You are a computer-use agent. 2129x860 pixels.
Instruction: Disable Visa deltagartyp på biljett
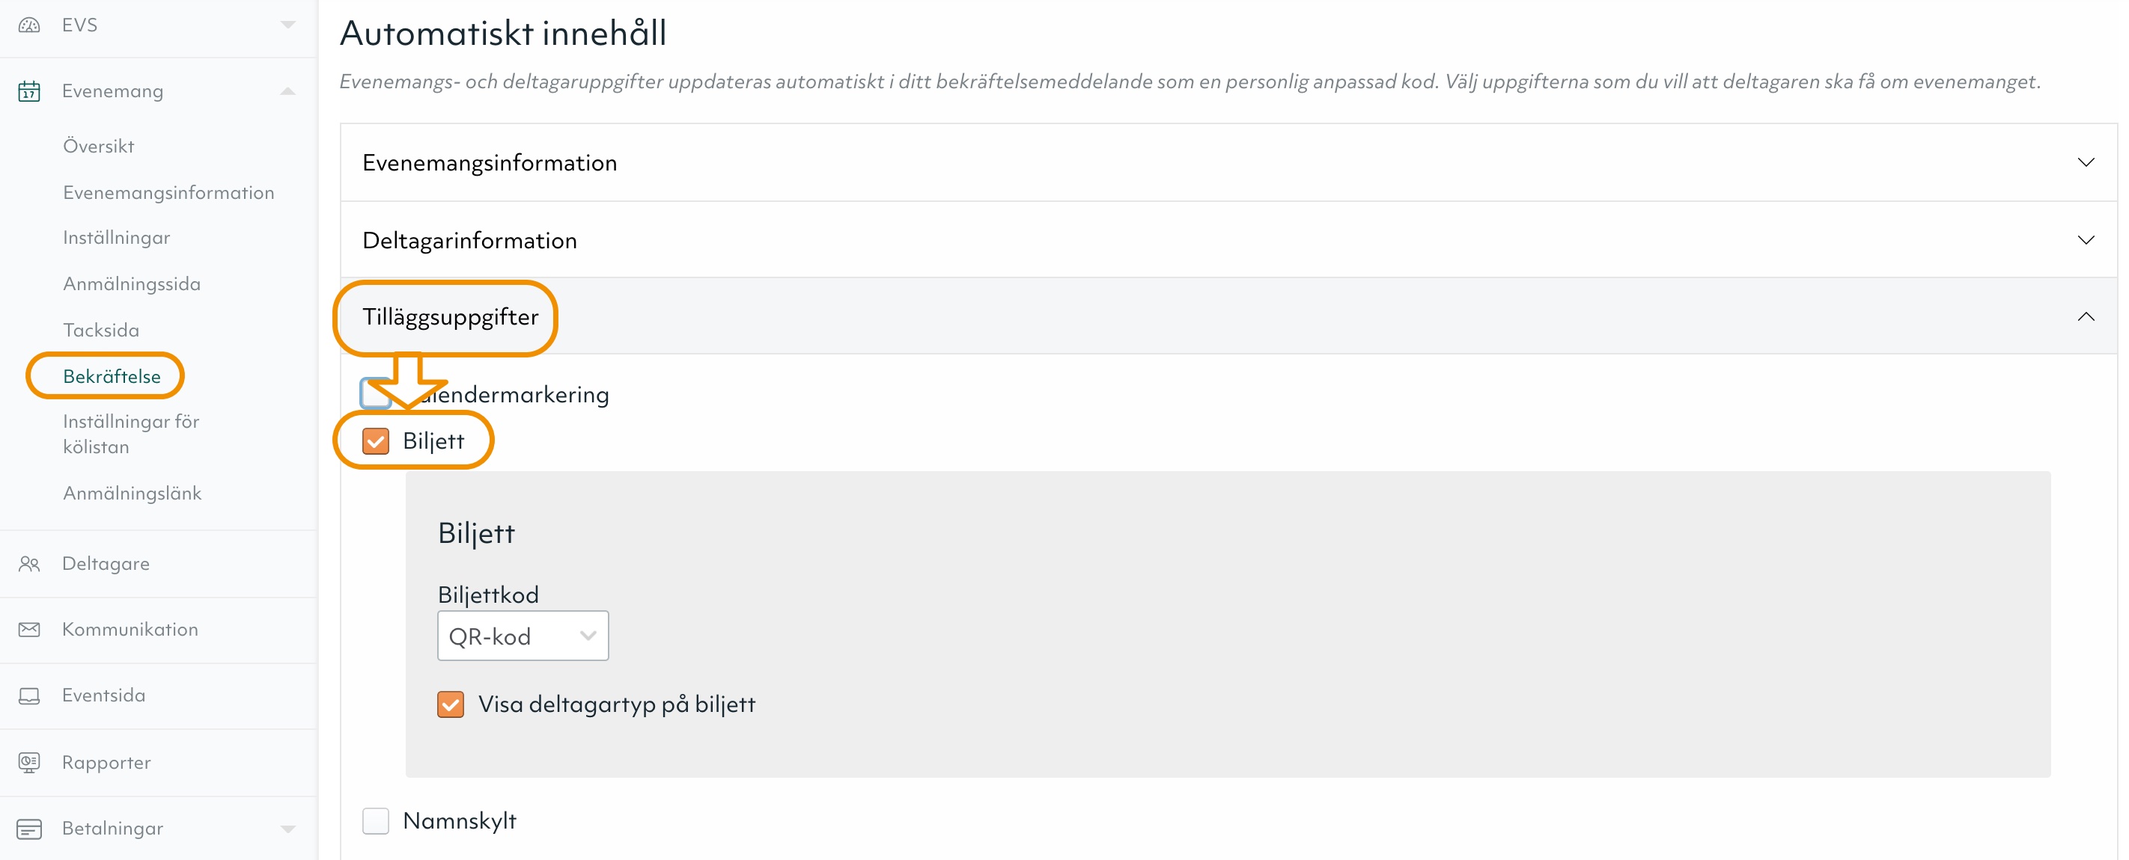point(451,705)
